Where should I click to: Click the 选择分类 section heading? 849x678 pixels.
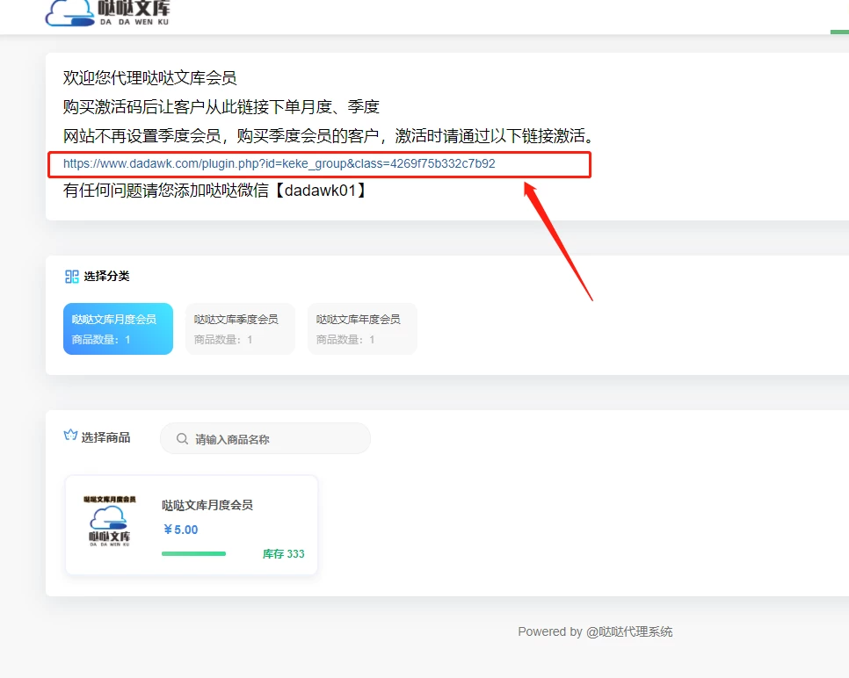tap(106, 277)
